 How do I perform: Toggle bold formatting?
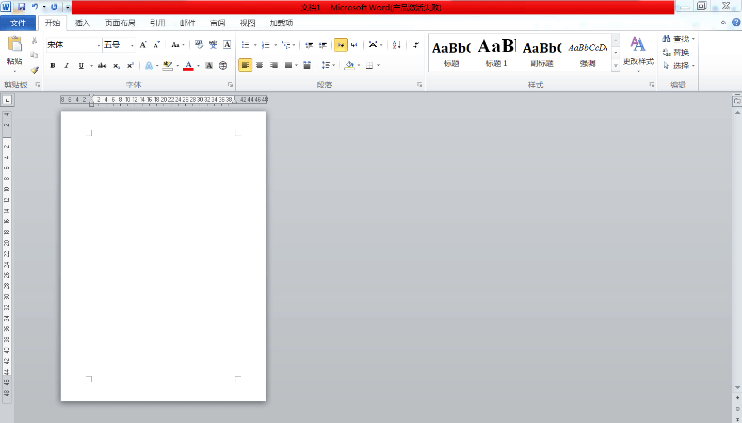(x=53, y=66)
